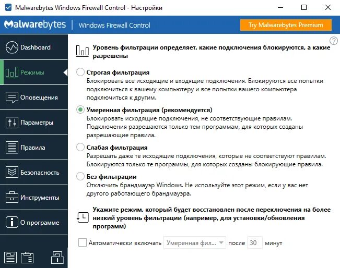Click the app checkbox icon in title bar
The height and width of the screenshot is (268, 340).
(8, 8)
